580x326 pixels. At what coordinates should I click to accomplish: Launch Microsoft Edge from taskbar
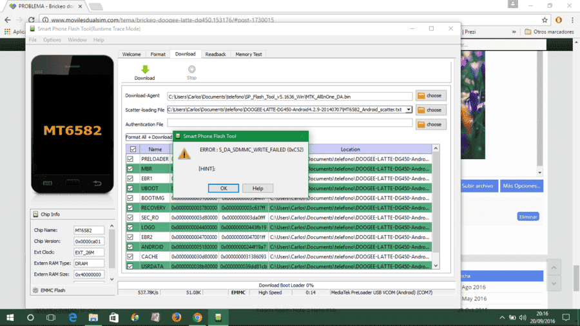[72, 318]
